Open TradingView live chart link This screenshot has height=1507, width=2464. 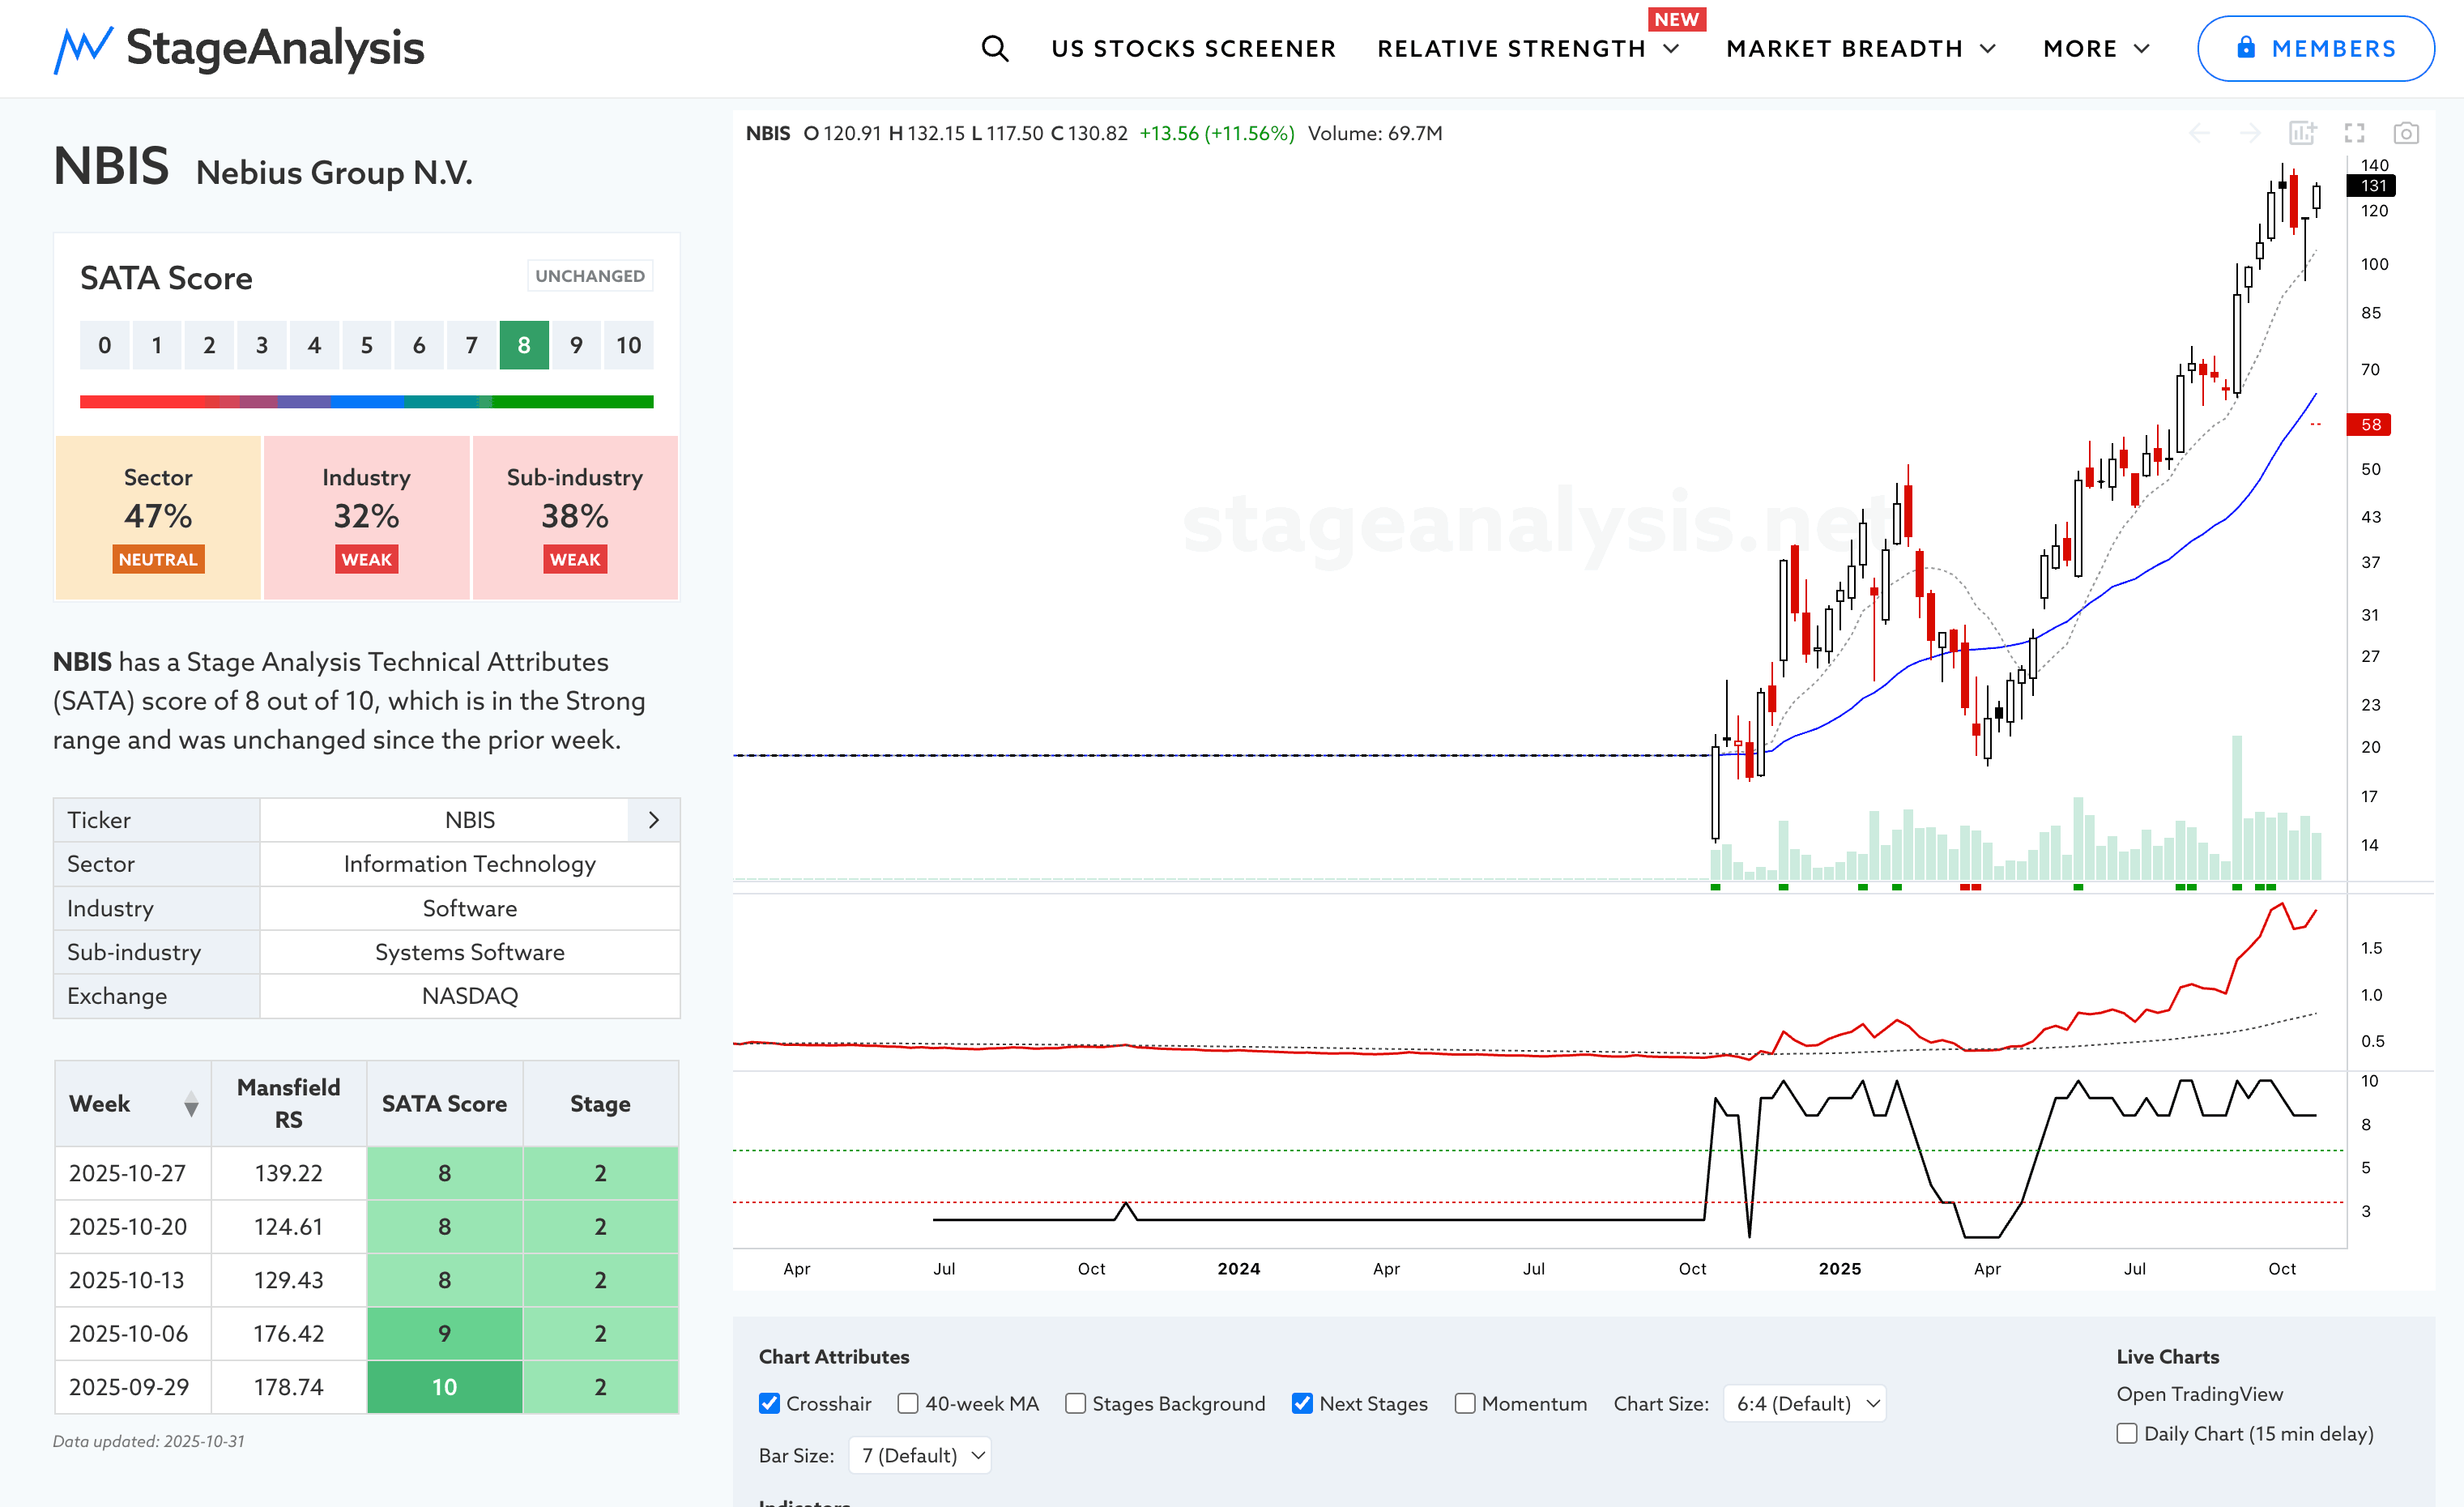click(2199, 1393)
